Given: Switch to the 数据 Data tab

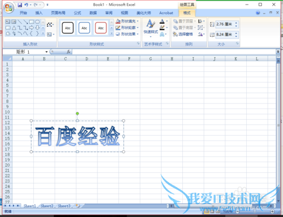Looking at the screenshot, I should pyautogui.click(x=93, y=13).
